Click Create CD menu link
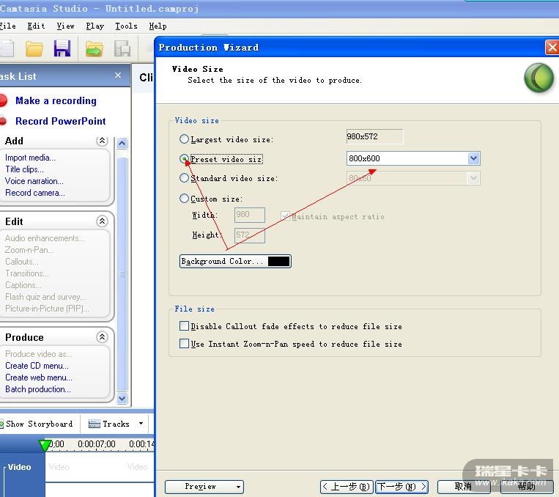The image size is (559, 497). click(x=37, y=366)
